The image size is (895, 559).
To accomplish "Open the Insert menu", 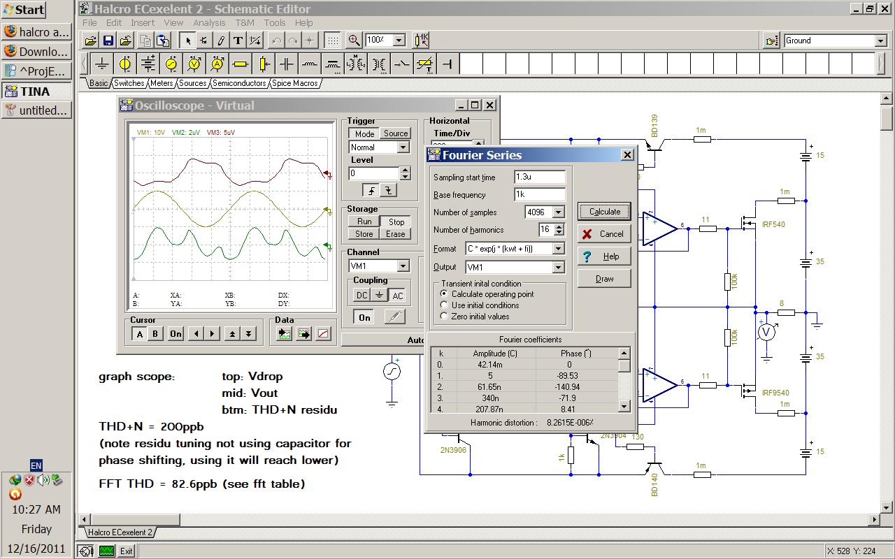I will (143, 22).
